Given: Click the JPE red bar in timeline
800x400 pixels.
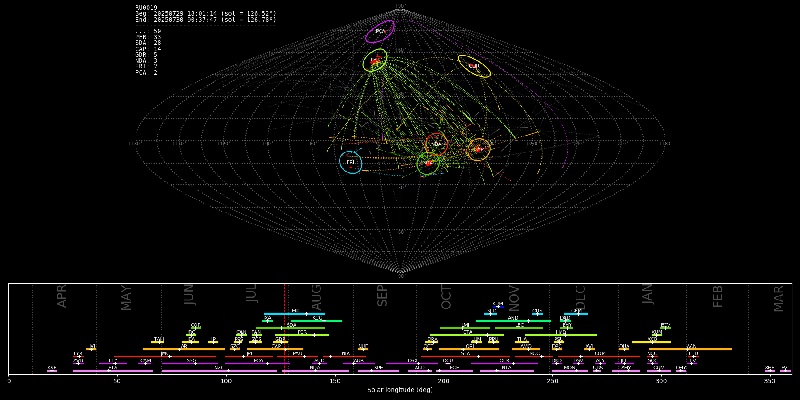Looking at the screenshot, I should click(249, 356).
